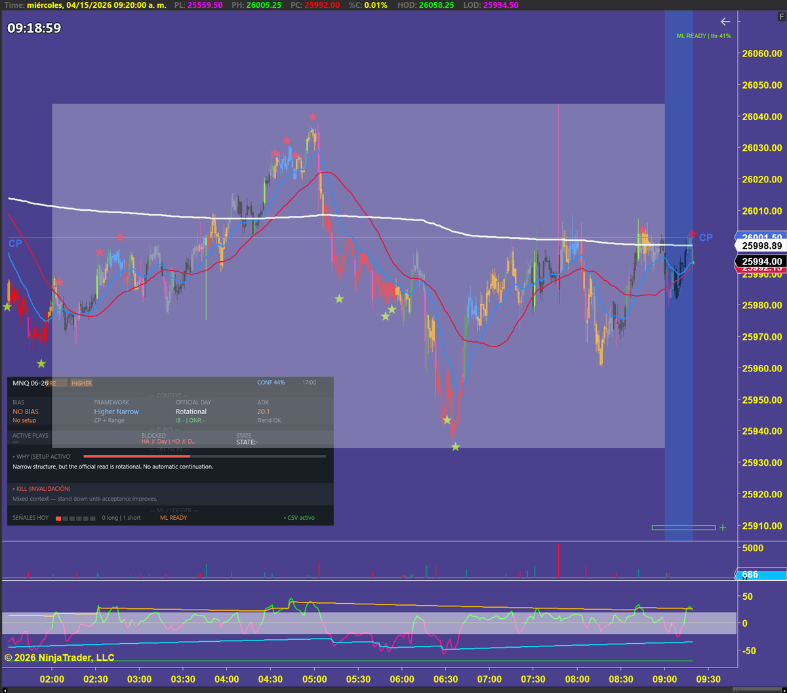Click the red star marker at the session high
This screenshot has width=787, height=693.
point(313,116)
